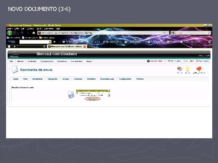Click the Google search input field
The image size is (218, 163).
coord(192,33)
